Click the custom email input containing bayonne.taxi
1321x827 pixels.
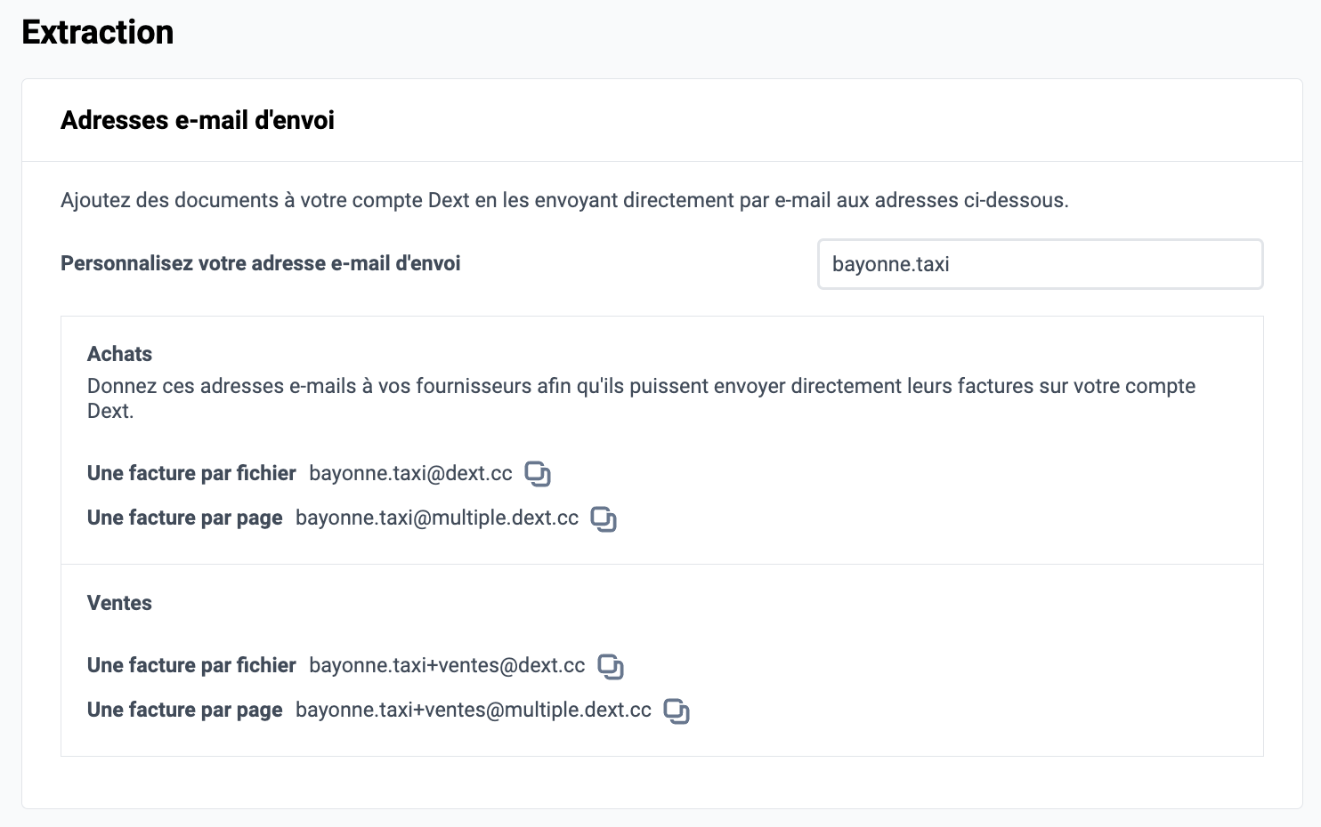[1040, 264]
